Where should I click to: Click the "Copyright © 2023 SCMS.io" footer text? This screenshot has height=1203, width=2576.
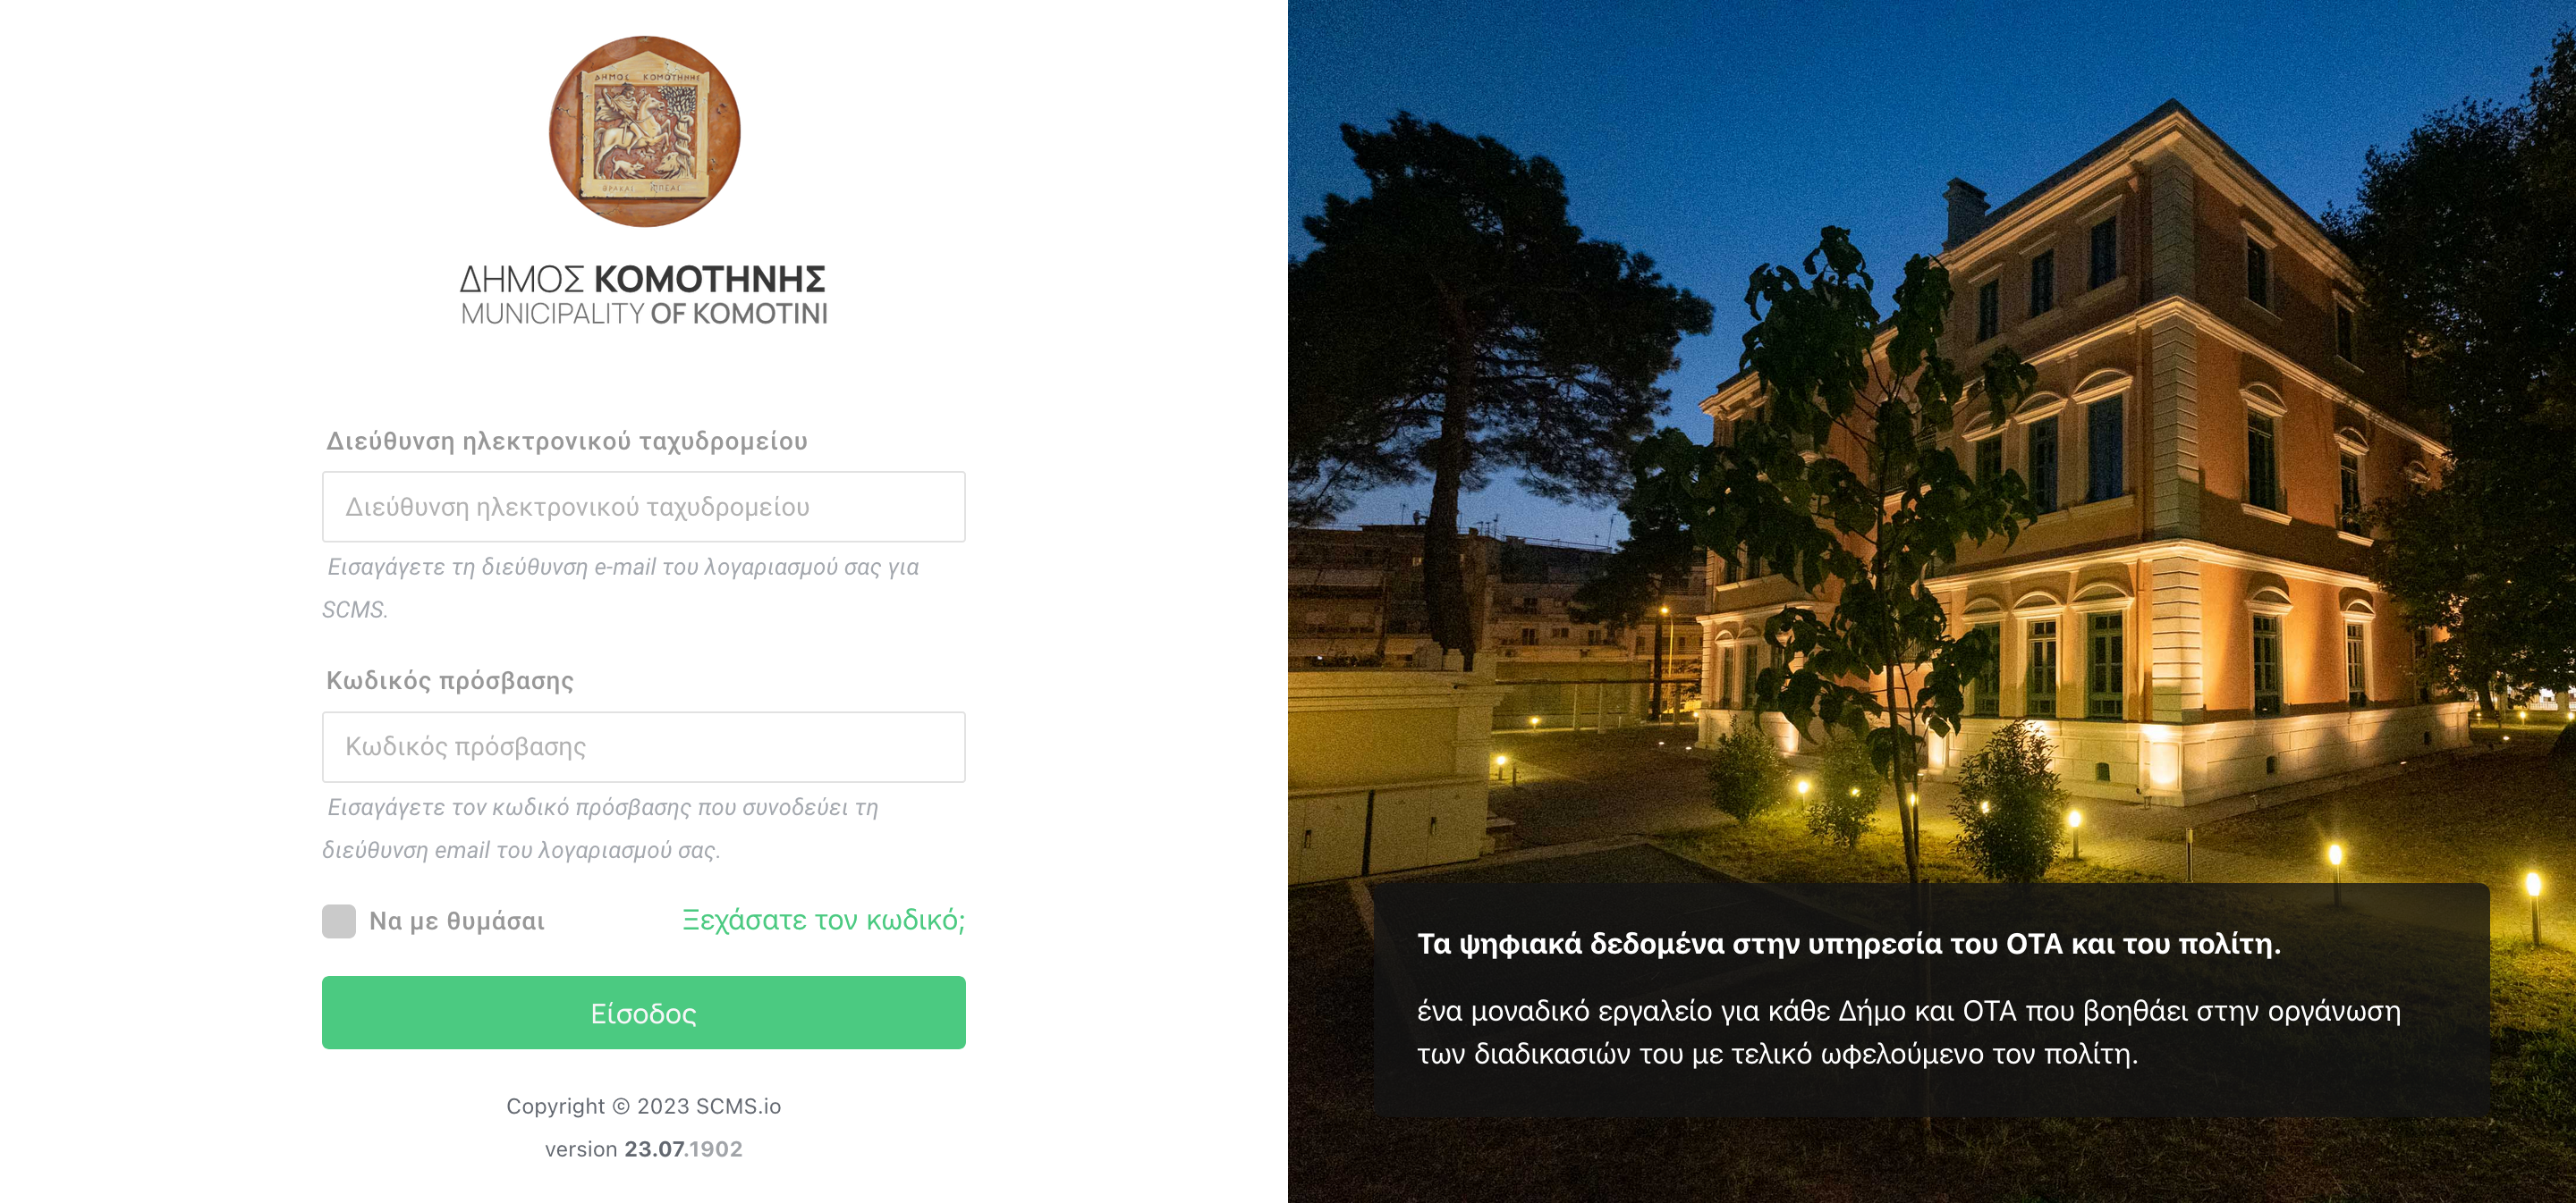click(644, 1106)
